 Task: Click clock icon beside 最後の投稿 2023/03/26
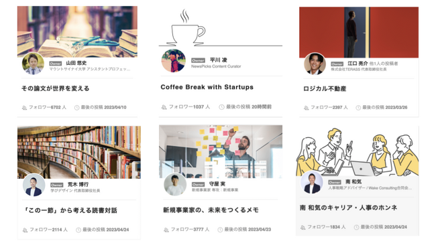coord(358,108)
